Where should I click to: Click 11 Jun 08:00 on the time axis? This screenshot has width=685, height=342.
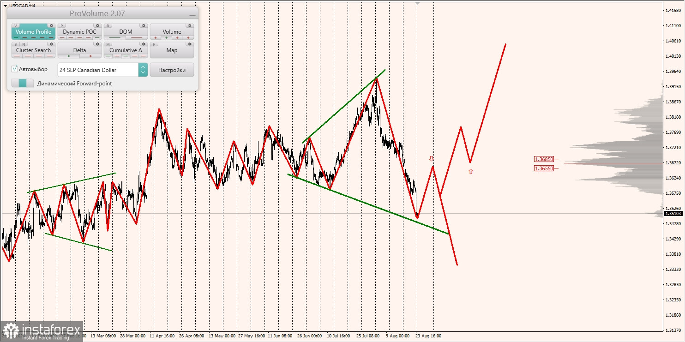click(x=280, y=336)
